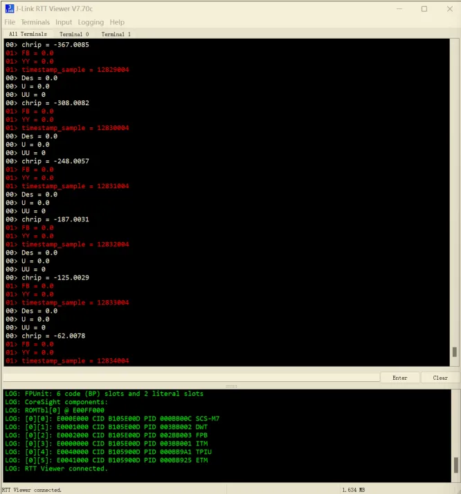
Task: Click the Enter button
Action: (x=400, y=378)
